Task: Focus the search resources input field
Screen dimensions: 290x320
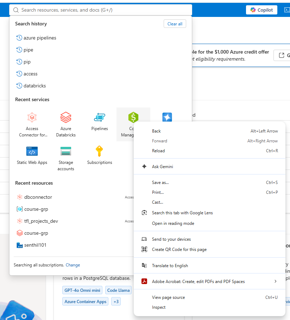Action: click(101, 10)
